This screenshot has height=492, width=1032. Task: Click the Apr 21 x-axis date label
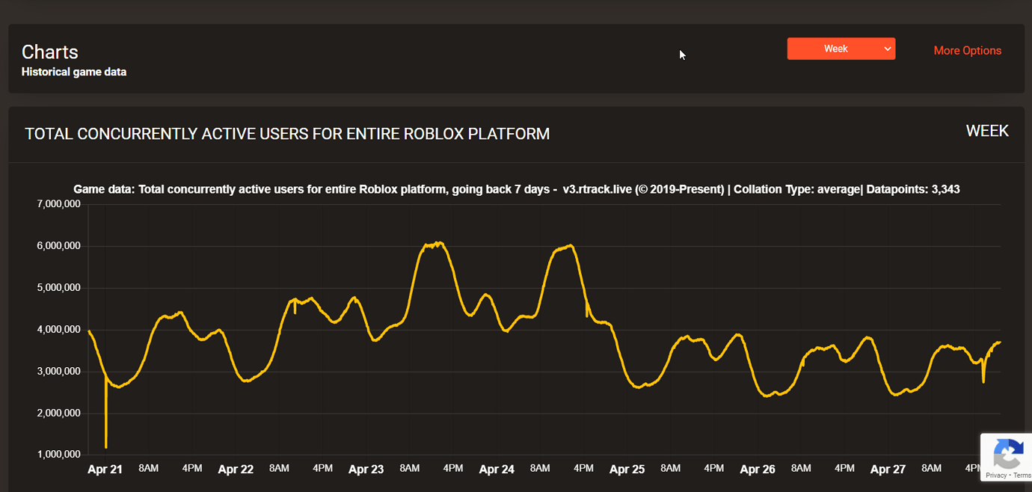(x=105, y=470)
